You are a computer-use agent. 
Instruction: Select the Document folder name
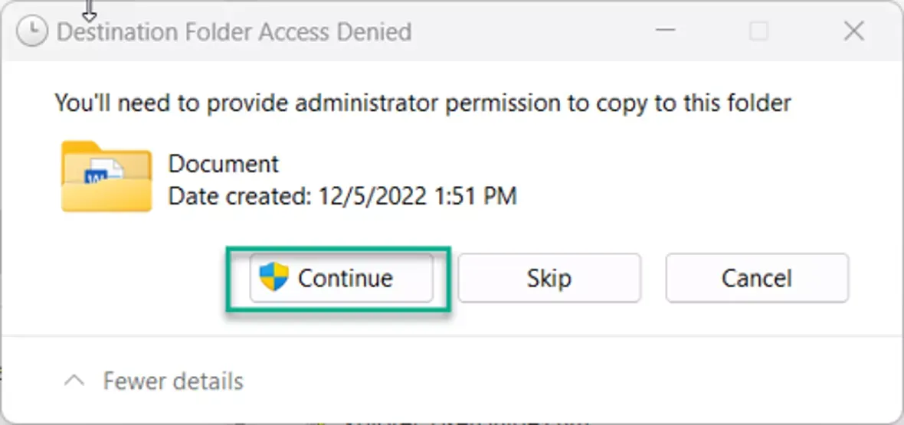pos(223,164)
